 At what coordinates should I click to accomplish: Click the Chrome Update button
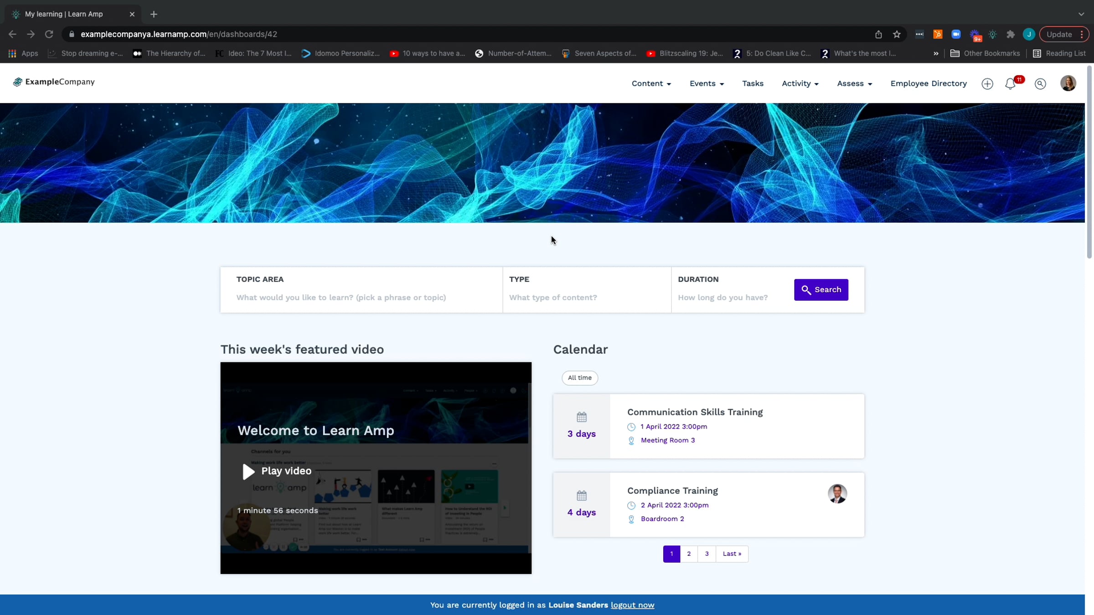[1064, 34]
